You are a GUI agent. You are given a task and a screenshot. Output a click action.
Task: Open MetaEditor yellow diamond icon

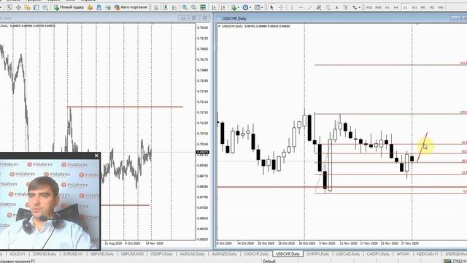pos(90,7)
